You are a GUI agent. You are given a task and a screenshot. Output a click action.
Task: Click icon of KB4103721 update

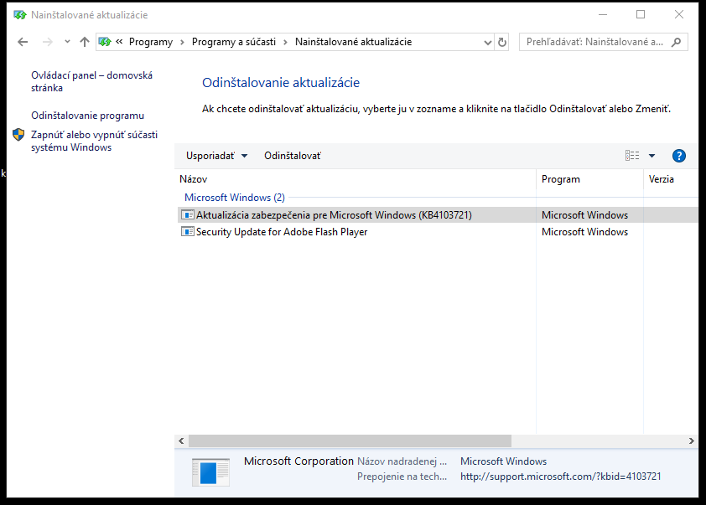[187, 215]
